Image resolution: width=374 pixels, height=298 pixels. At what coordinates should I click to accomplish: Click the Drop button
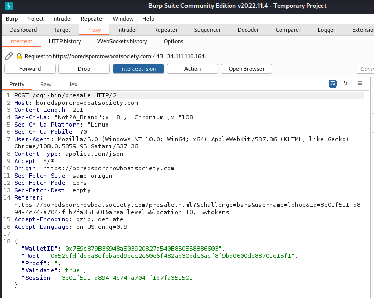click(x=84, y=69)
